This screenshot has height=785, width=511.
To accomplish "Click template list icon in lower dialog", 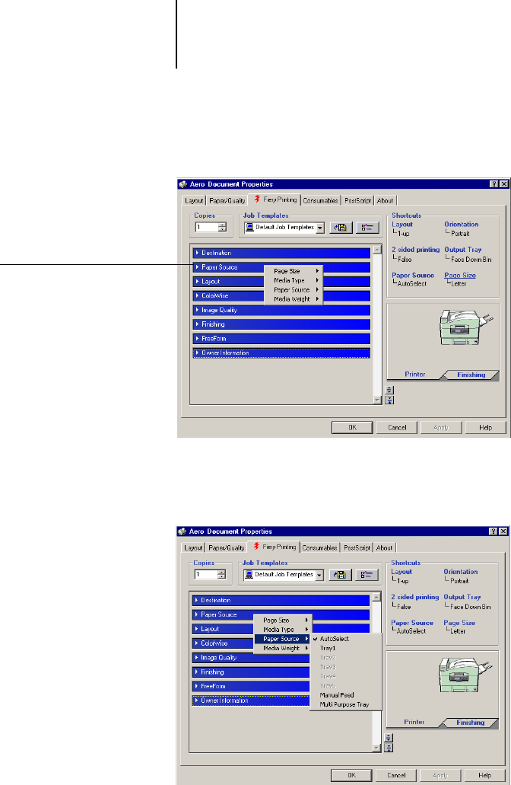I will point(367,575).
